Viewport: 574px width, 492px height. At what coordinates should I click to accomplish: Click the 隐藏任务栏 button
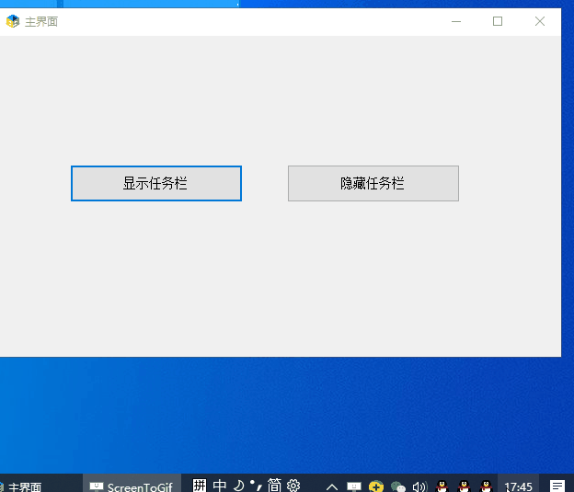pyautogui.click(x=373, y=183)
